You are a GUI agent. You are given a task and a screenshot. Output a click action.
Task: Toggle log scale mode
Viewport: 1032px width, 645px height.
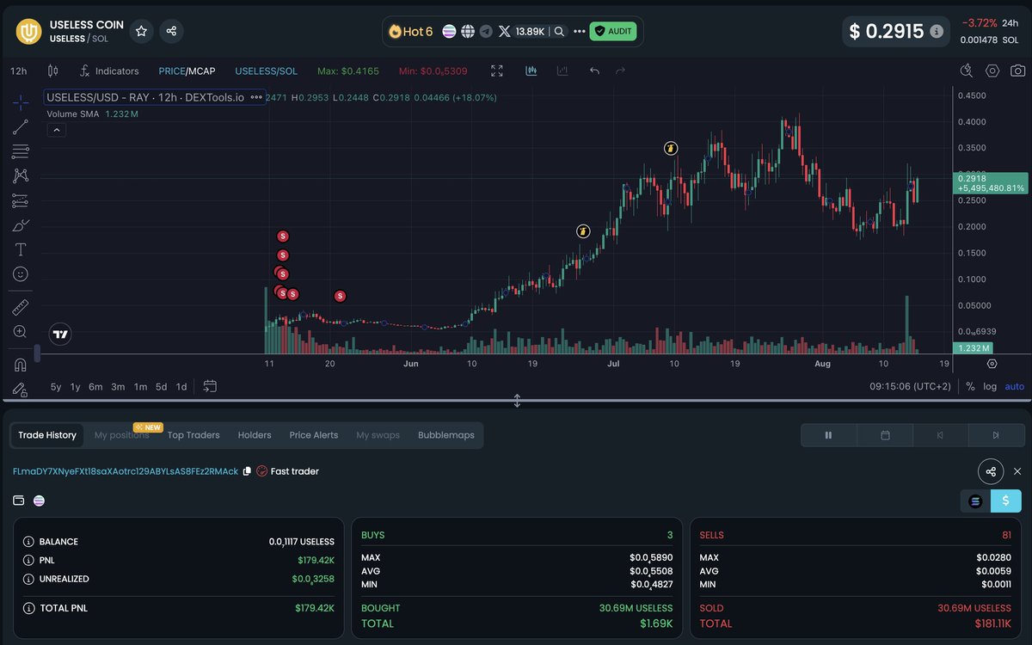point(990,387)
